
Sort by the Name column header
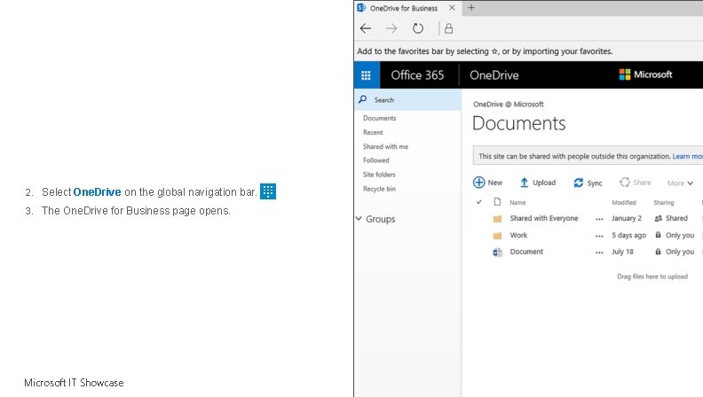pos(517,203)
